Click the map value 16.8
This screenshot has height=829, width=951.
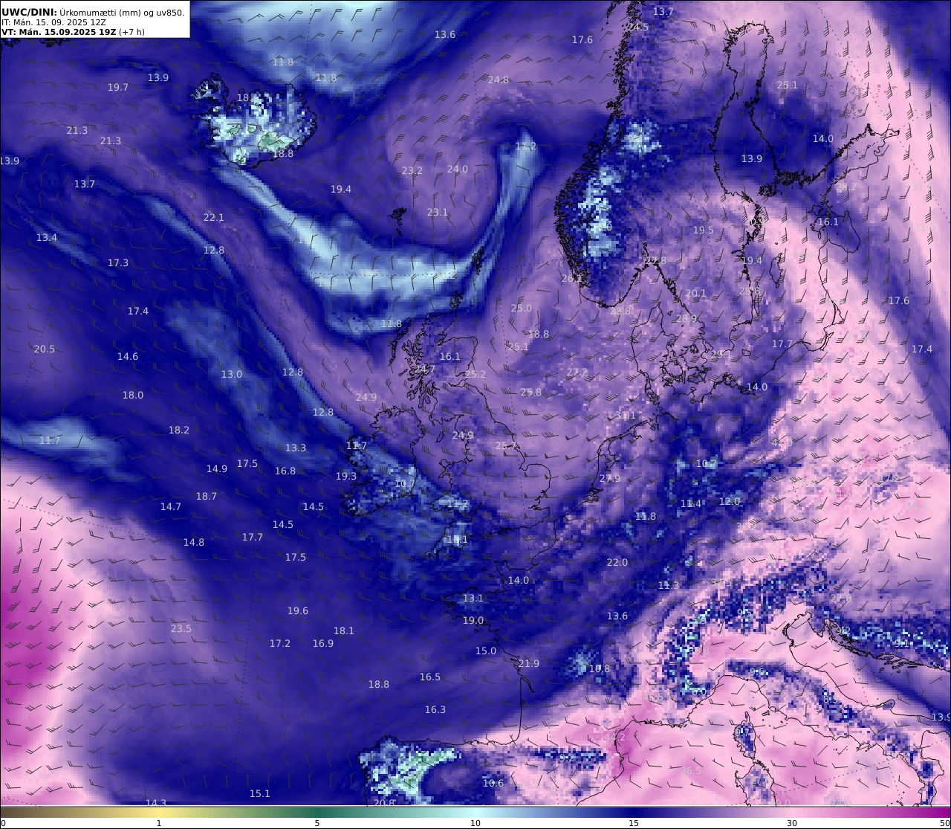coord(285,471)
